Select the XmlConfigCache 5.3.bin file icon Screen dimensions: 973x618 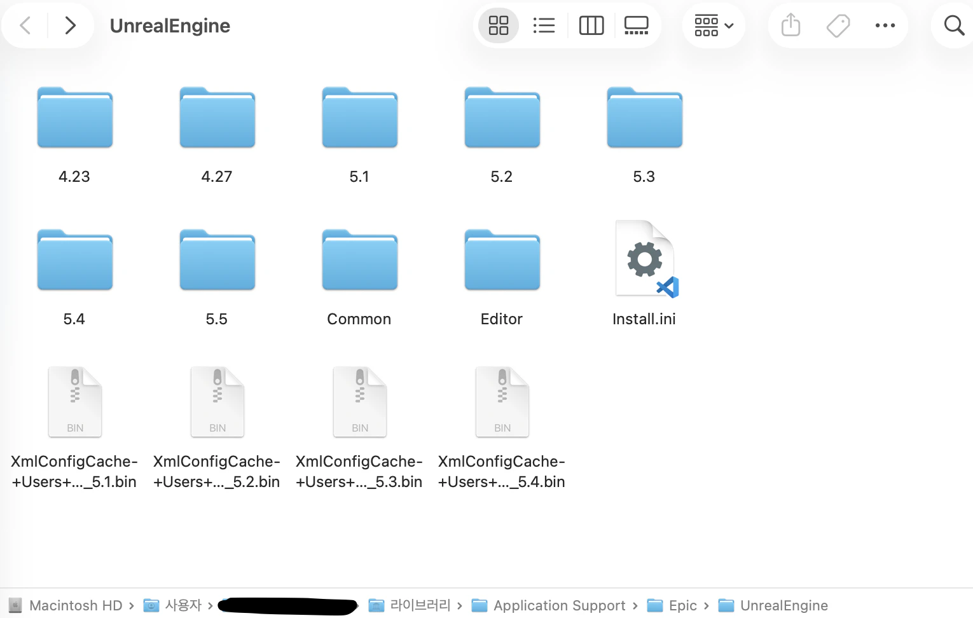(360, 402)
